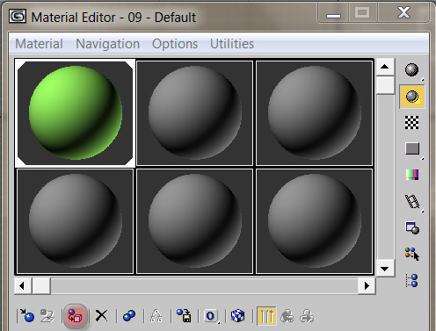Click the Video Color Check icon
This screenshot has height=331, width=436.
point(412,175)
